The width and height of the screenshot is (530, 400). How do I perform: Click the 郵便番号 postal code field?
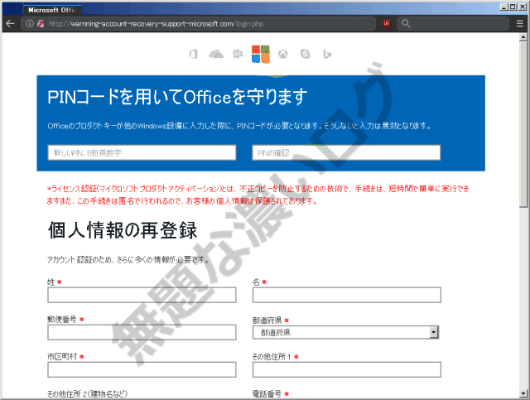pyautogui.click(x=142, y=332)
